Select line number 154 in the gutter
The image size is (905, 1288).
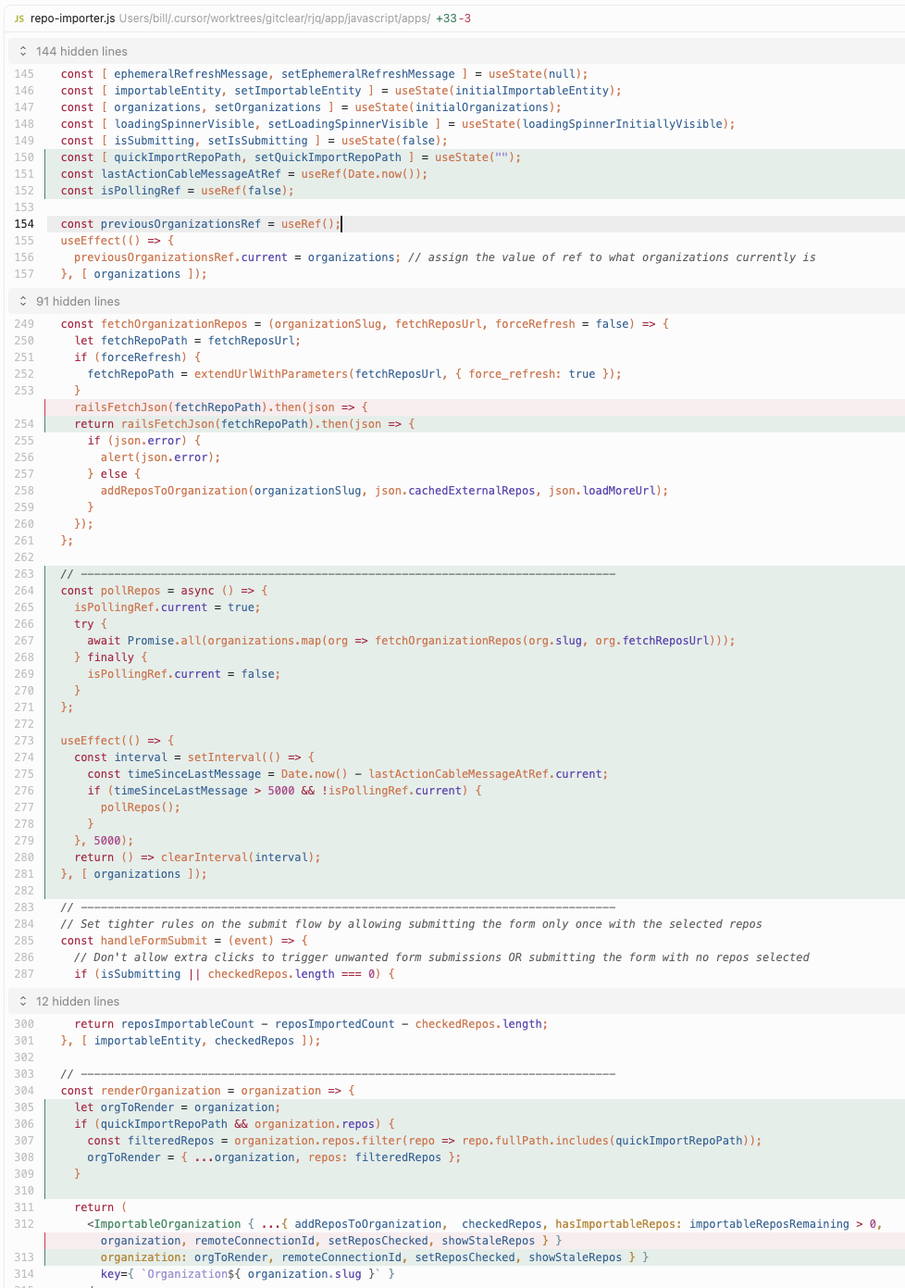pyautogui.click(x=24, y=224)
